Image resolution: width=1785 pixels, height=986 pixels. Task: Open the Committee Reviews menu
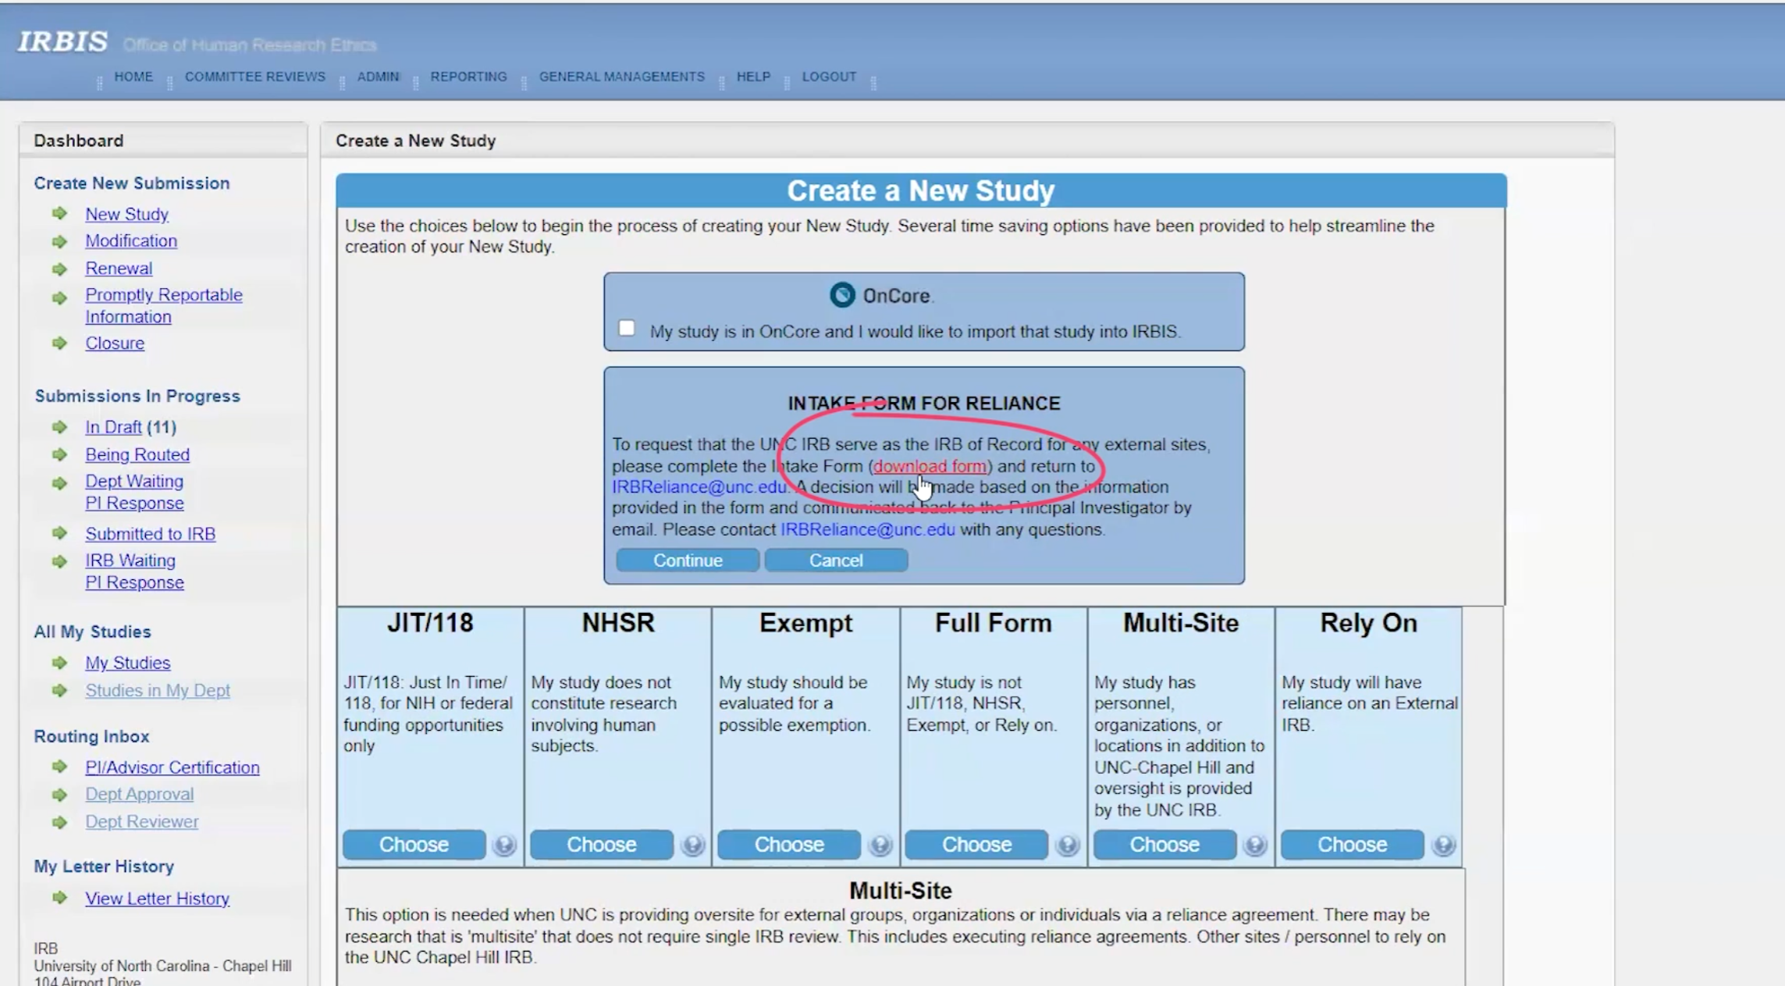tap(254, 77)
